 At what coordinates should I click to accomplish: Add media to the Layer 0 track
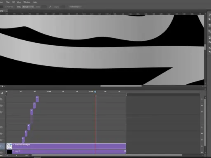(202, 152)
